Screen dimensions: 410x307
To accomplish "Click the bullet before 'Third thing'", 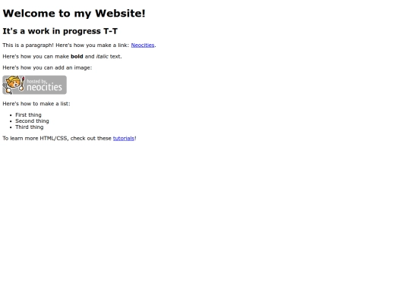I will point(11,127).
